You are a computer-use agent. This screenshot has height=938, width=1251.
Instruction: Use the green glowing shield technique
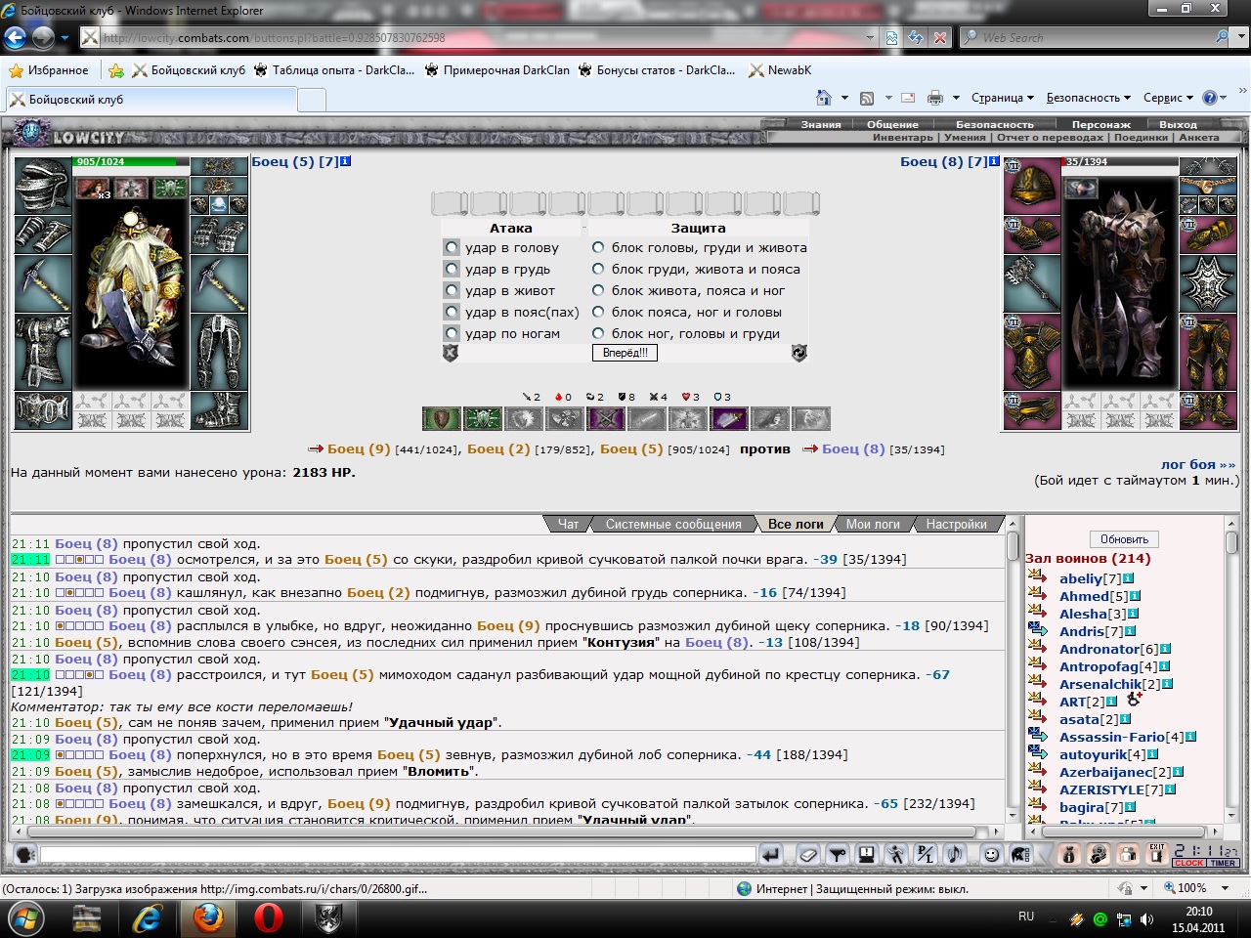[x=482, y=419]
